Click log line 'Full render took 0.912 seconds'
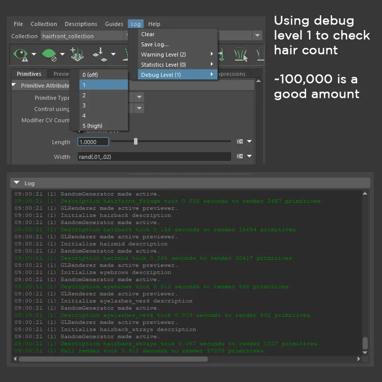Image resolution: width=382 pixels, height=382 pixels. [x=141, y=351]
